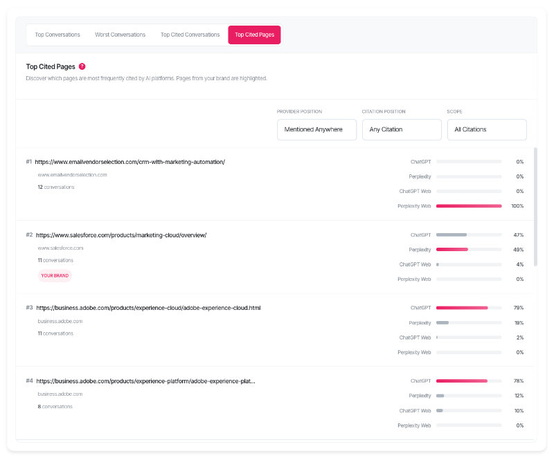Click the CITATION POSITION label
Image resolution: width=554 pixels, height=458 pixels.
point(384,111)
